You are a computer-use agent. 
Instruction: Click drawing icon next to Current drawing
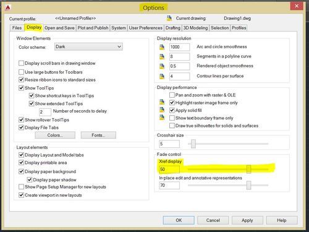pyautogui.click(x=169, y=19)
